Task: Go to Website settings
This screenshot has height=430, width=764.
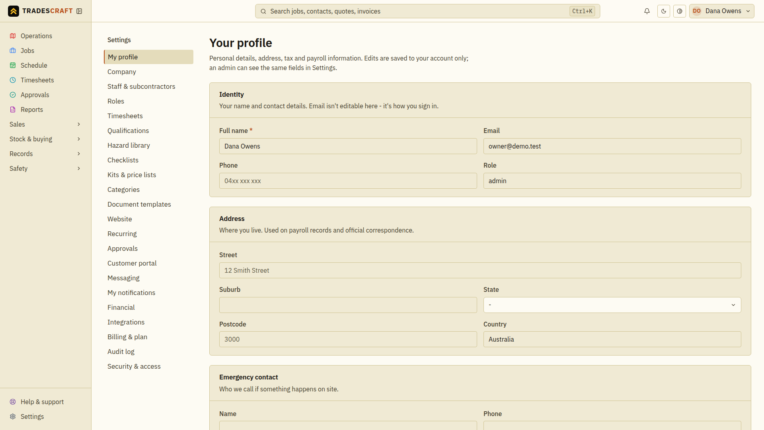Action: point(148,219)
